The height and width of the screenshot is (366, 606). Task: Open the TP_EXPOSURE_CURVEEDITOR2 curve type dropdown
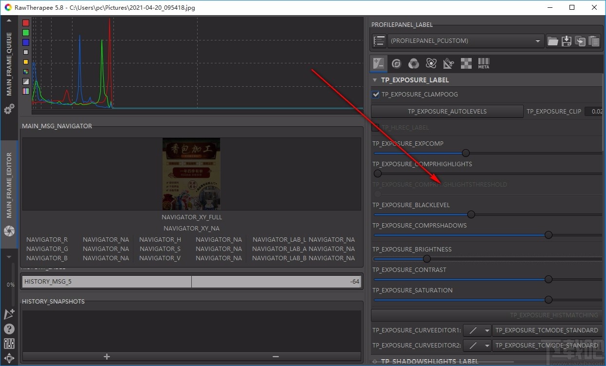tap(477, 345)
